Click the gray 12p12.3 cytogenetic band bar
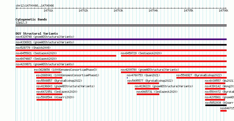The height and width of the screenshot is (121, 234). (x=121, y=25)
